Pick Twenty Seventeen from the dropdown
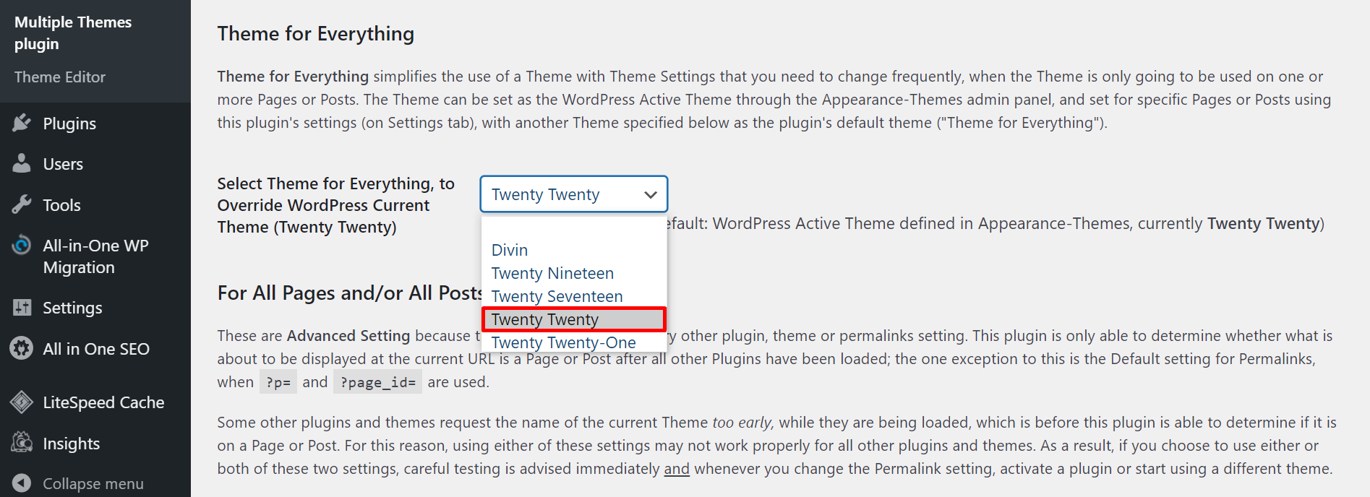Viewport: 1370px width, 497px height. (x=557, y=296)
